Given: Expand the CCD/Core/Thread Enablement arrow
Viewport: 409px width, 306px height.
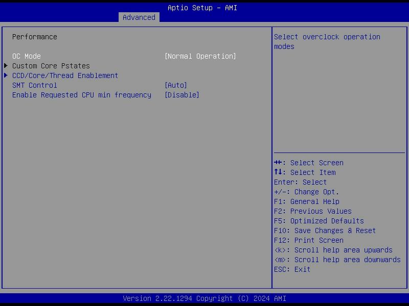Looking at the screenshot, I should pyautogui.click(x=6, y=75).
